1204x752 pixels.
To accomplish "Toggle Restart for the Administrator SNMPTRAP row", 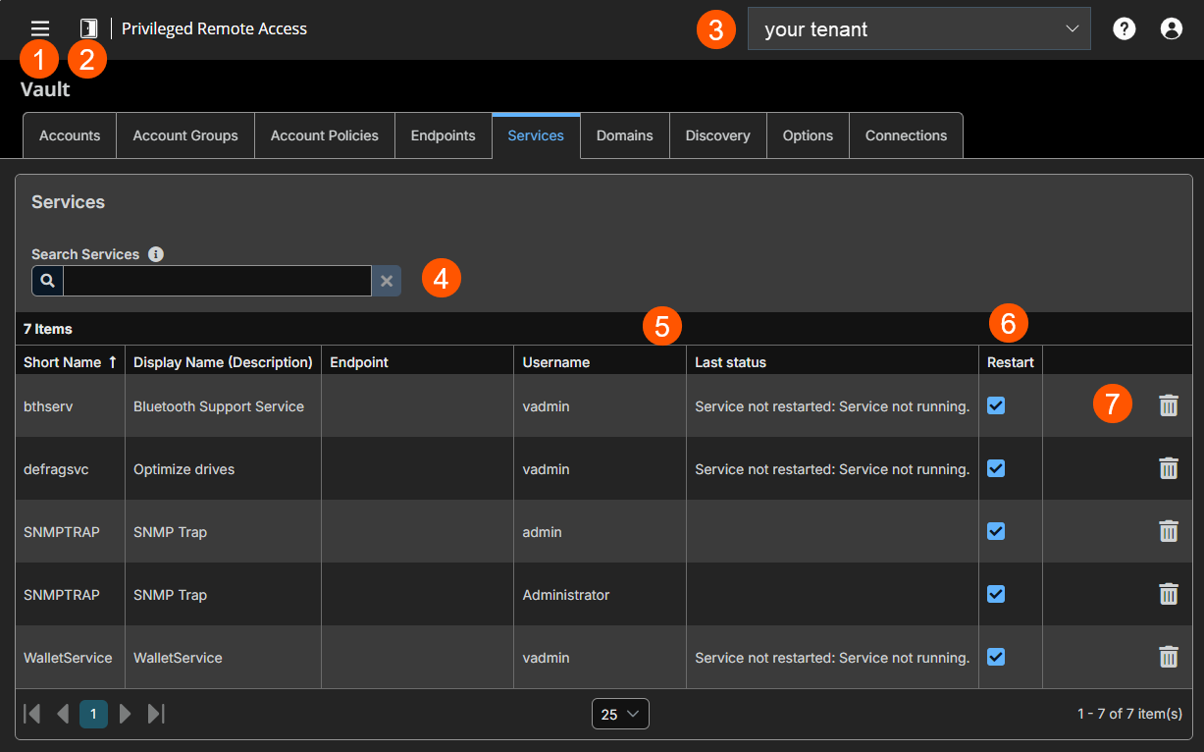I will tap(995, 594).
